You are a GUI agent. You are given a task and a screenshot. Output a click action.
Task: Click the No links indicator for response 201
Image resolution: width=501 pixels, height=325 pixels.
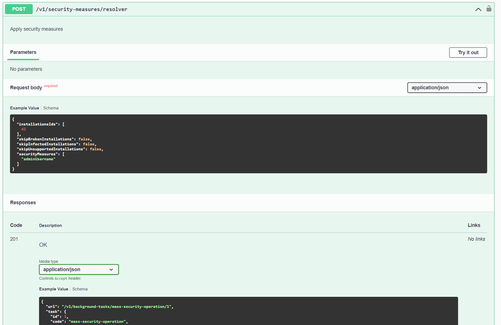point(476,239)
